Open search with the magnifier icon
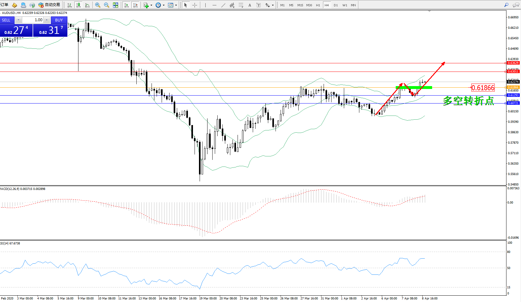Screen dimensions: 521x302 click(x=506, y=5)
